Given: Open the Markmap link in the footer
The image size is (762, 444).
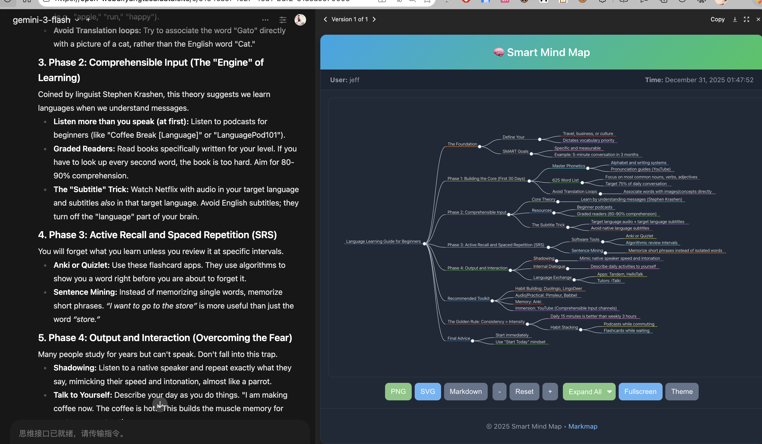Looking at the screenshot, I should point(583,426).
